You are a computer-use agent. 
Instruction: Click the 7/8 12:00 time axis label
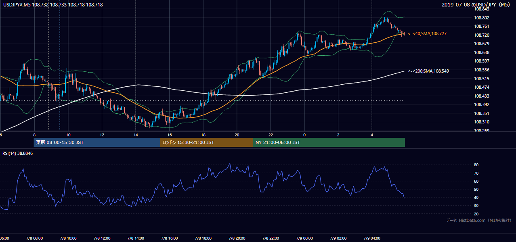[x=102, y=238]
